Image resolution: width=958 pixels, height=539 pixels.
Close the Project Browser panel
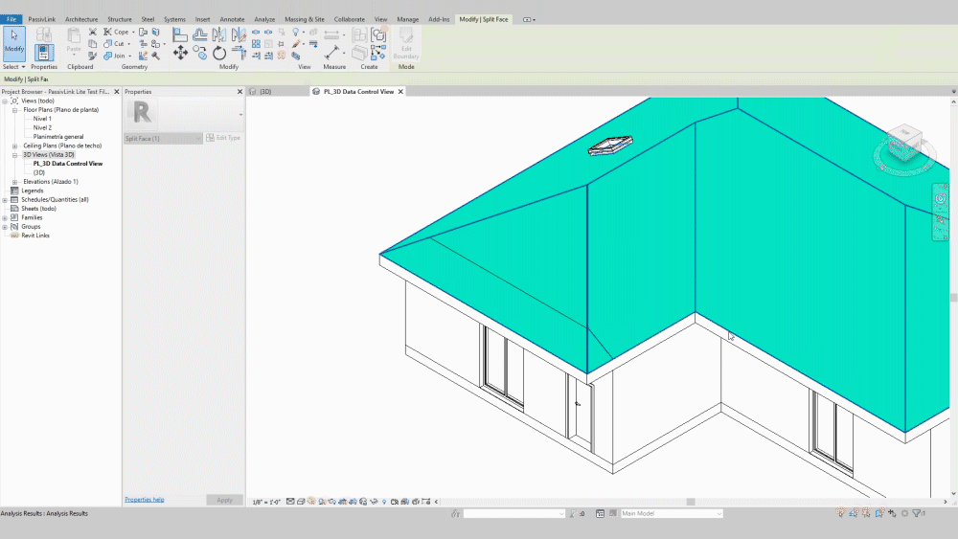pos(117,92)
